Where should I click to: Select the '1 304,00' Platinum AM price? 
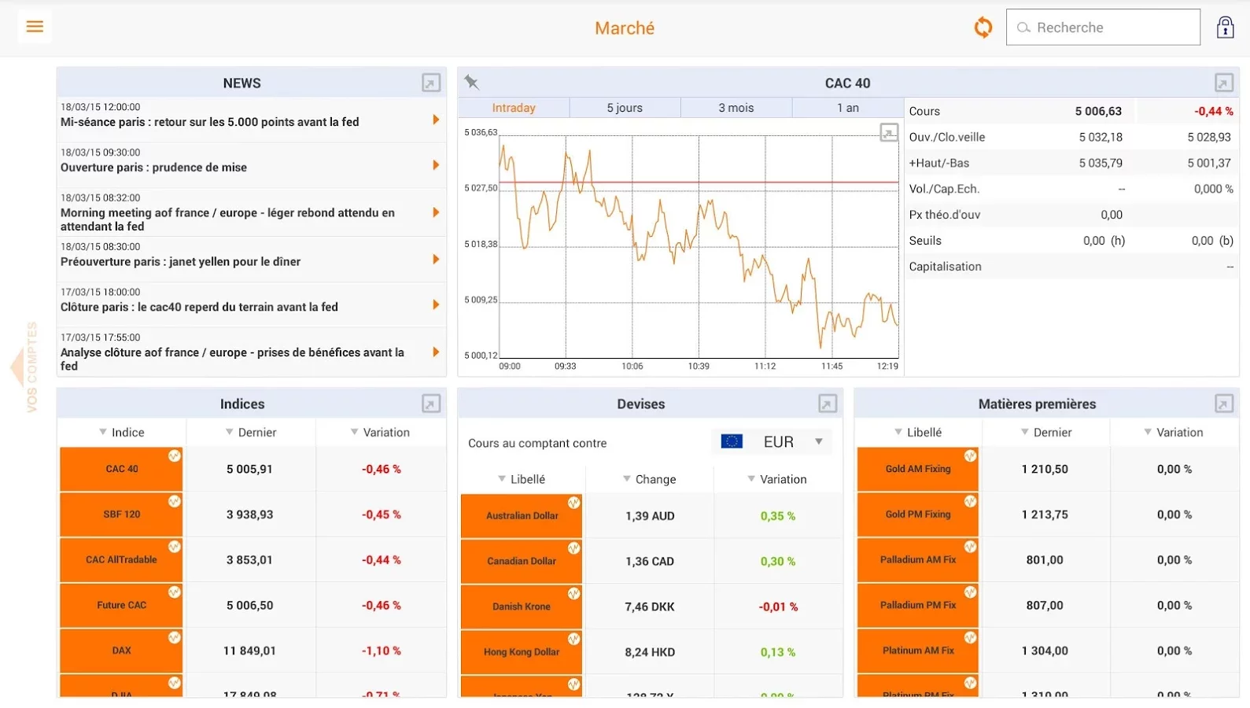1045,651
